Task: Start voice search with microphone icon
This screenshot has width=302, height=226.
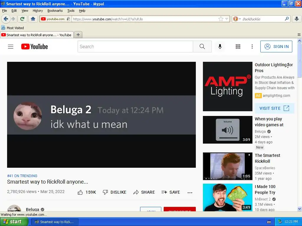Action: point(220,46)
